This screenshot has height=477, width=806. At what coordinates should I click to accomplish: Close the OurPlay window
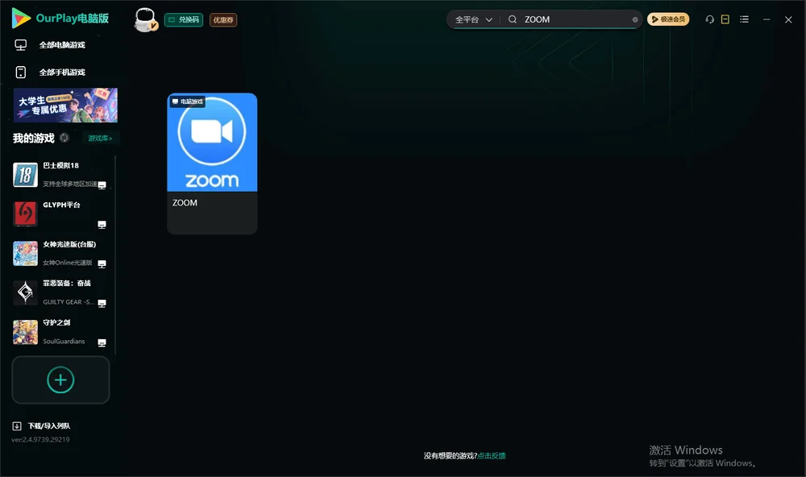pyautogui.click(x=788, y=19)
